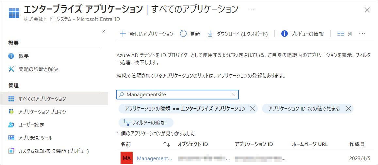Screen dimensions: 378x165
Task: Click Add filter (フィルターの追加) button
Action: (x=145, y=123)
